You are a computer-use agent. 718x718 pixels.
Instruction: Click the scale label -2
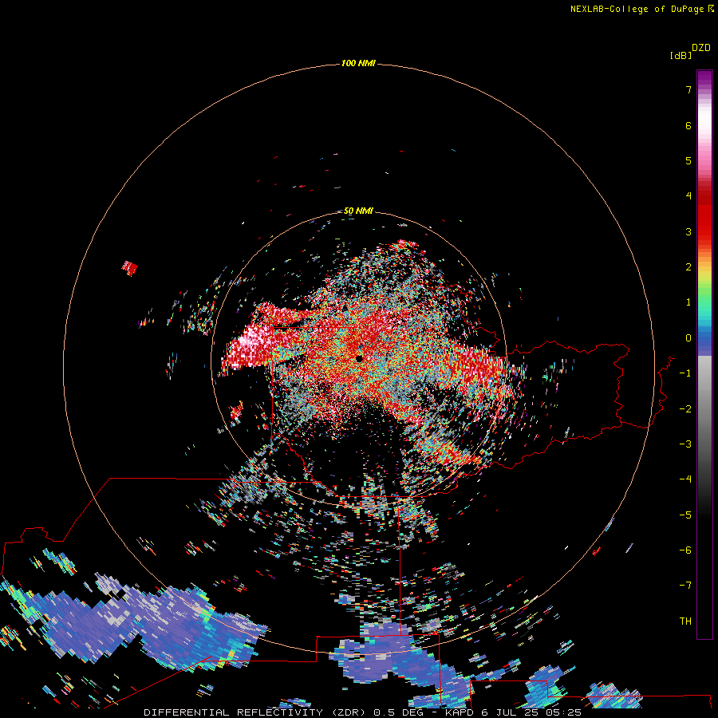[685, 409]
